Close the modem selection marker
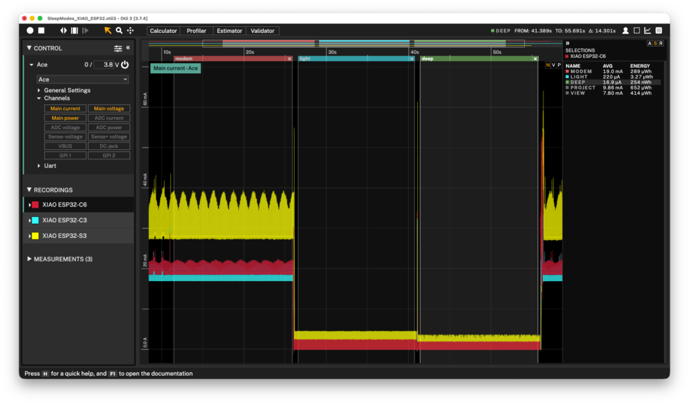The height and width of the screenshot is (404, 689). point(289,58)
